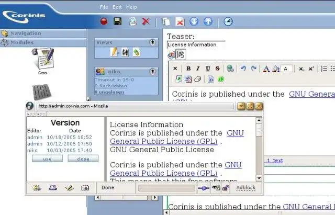Redo the edit in the editor
The image size is (335, 215).
coord(253,69)
